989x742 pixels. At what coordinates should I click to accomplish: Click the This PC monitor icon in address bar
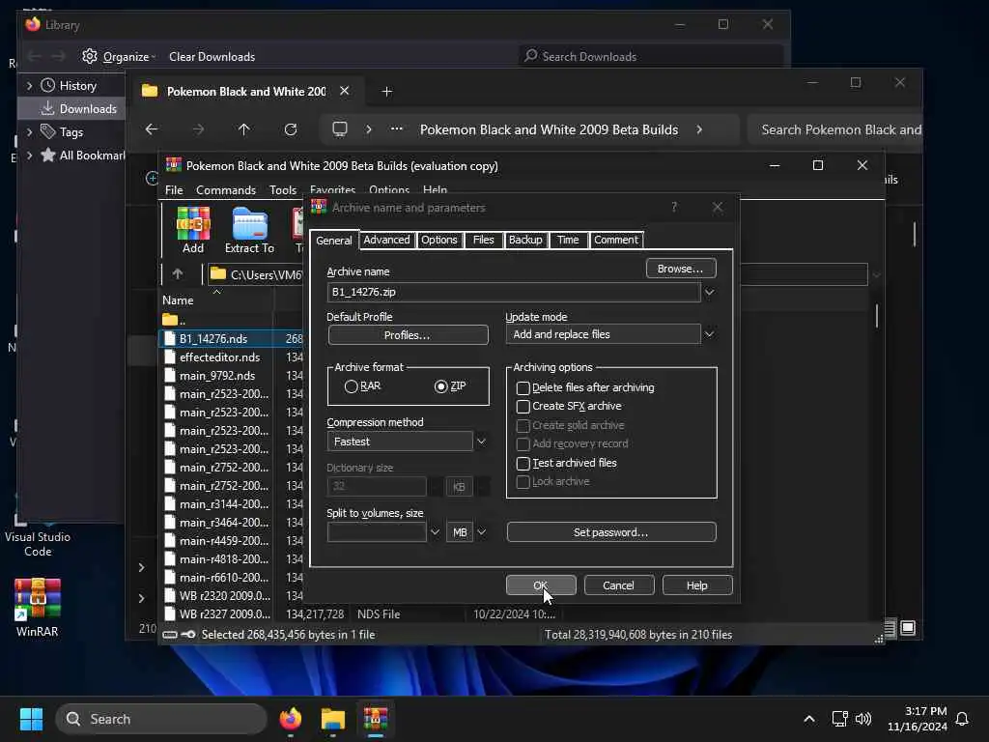340,129
